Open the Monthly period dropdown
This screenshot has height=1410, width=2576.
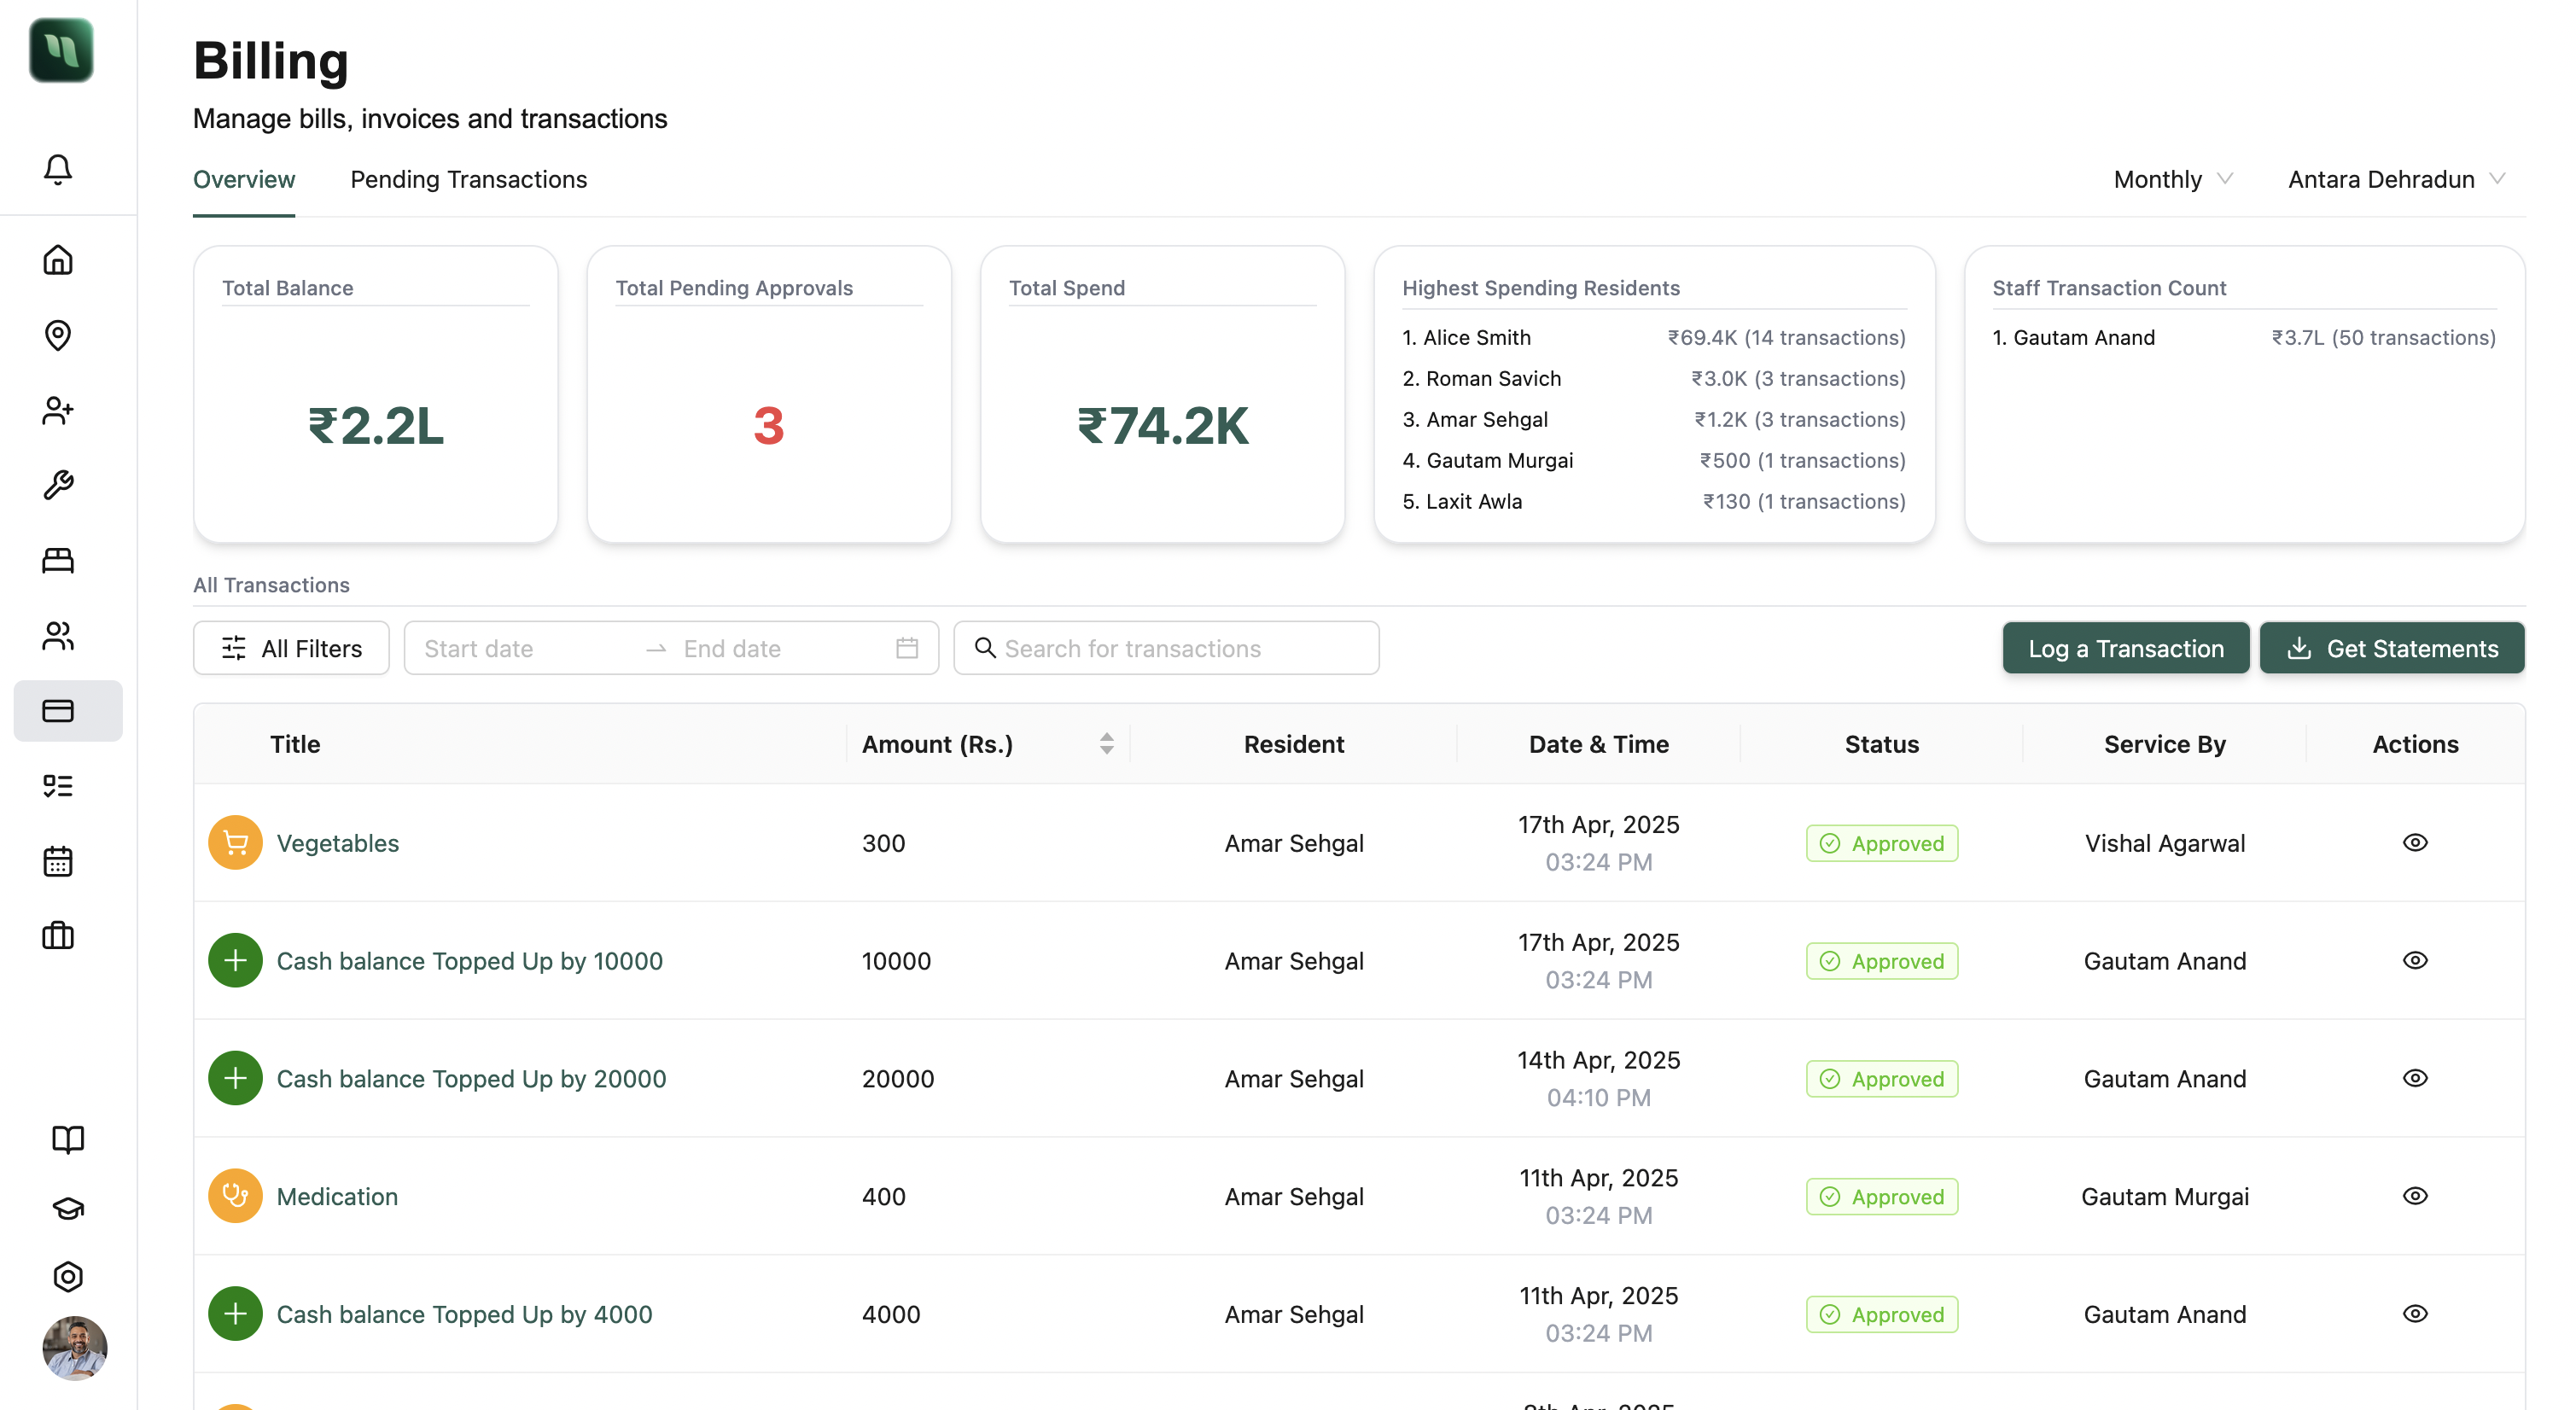[x=2172, y=179]
